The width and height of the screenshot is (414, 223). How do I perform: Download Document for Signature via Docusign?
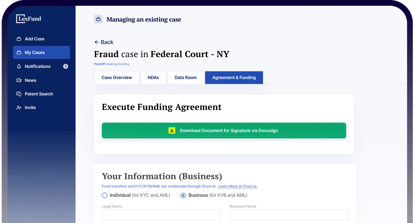pos(224,130)
